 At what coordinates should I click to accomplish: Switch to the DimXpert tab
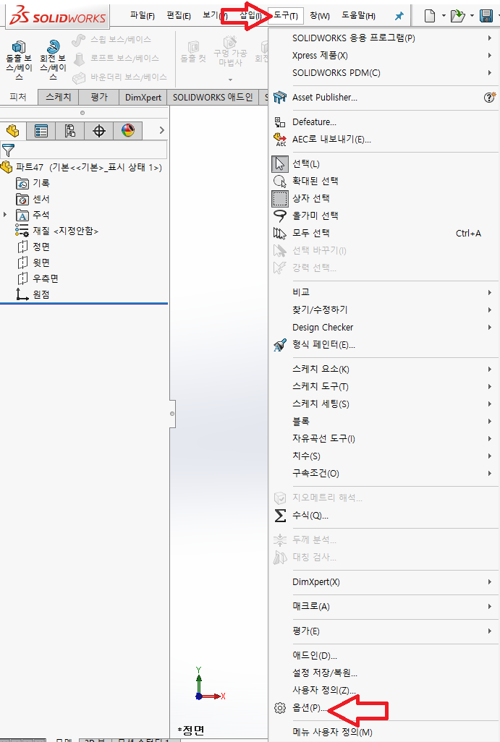pyautogui.click(x=143, y=97)
